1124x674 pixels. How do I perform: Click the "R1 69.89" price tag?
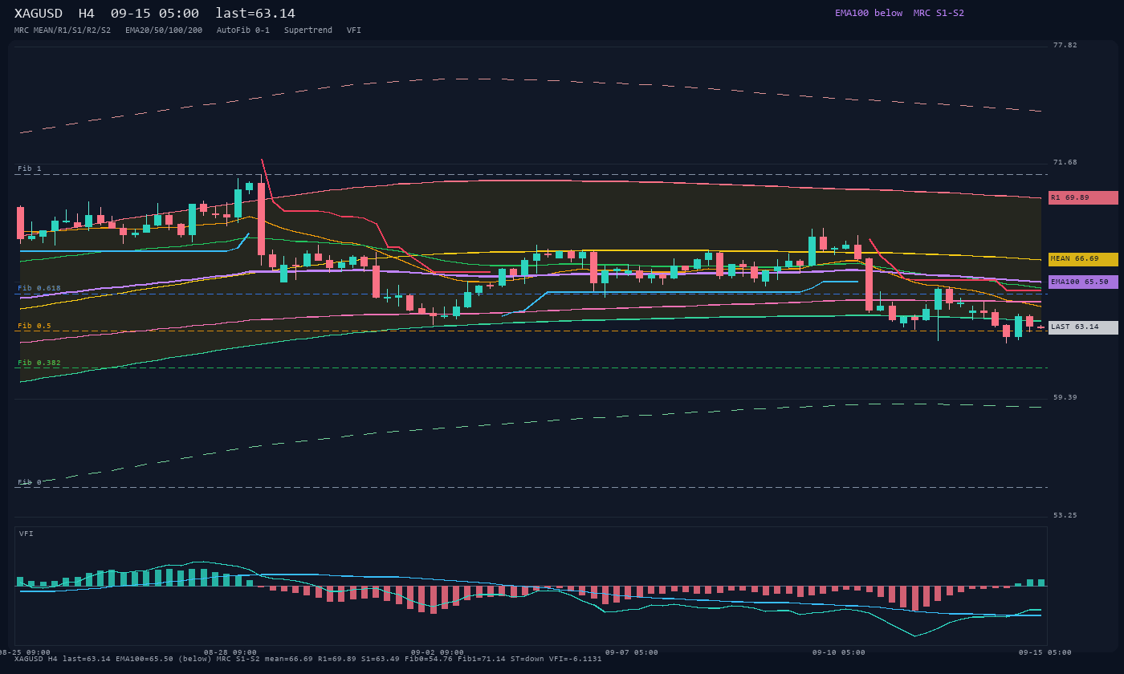coord(1083,197)
